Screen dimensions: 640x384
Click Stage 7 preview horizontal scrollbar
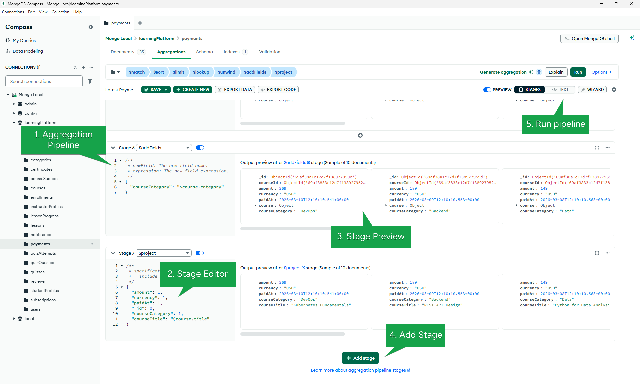click(293, 334)
